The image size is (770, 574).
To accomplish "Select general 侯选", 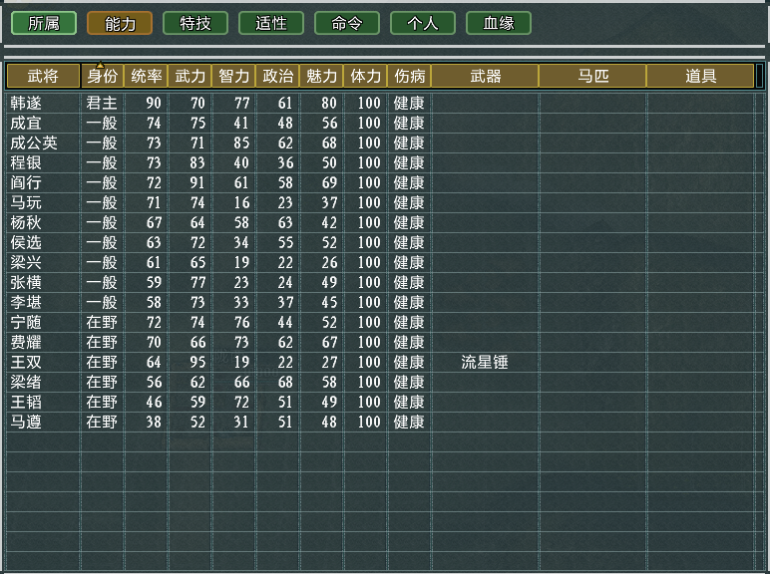I will [x=26, y=243].
